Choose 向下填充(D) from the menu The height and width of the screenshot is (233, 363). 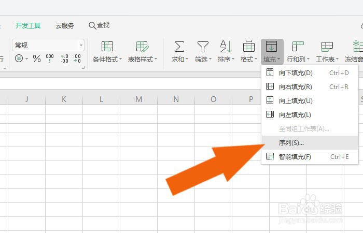pyautogui.click(x=310, y=73)
